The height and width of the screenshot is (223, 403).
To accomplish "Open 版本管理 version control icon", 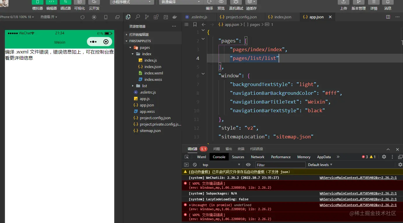I will [x=358, y=2].
